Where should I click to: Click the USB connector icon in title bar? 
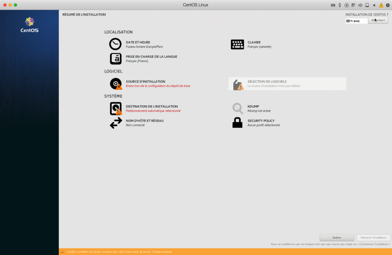click(x=340, y=5)
